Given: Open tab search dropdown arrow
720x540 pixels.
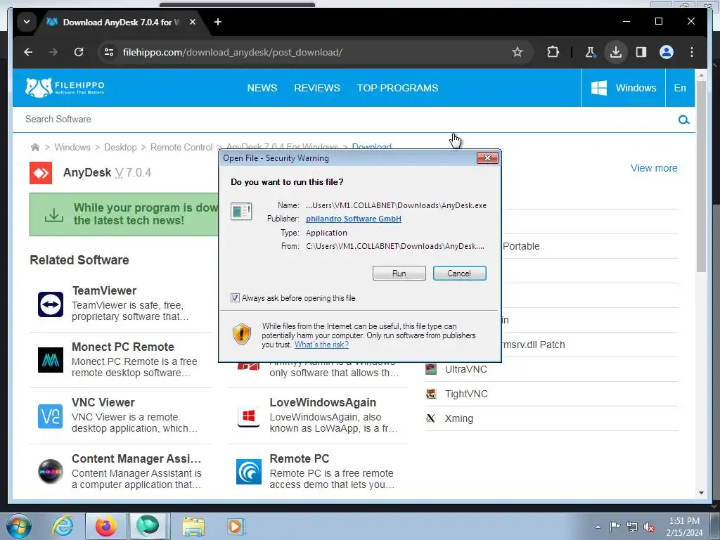Looking at the screenshot, I should pyautogui.click(x=27, y=22).
